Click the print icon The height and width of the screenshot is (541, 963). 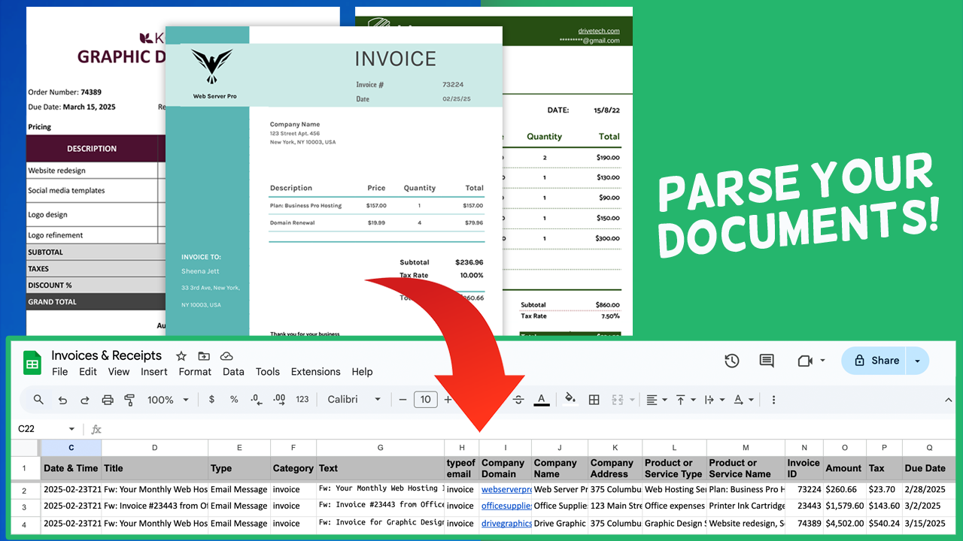click(107, 400)
